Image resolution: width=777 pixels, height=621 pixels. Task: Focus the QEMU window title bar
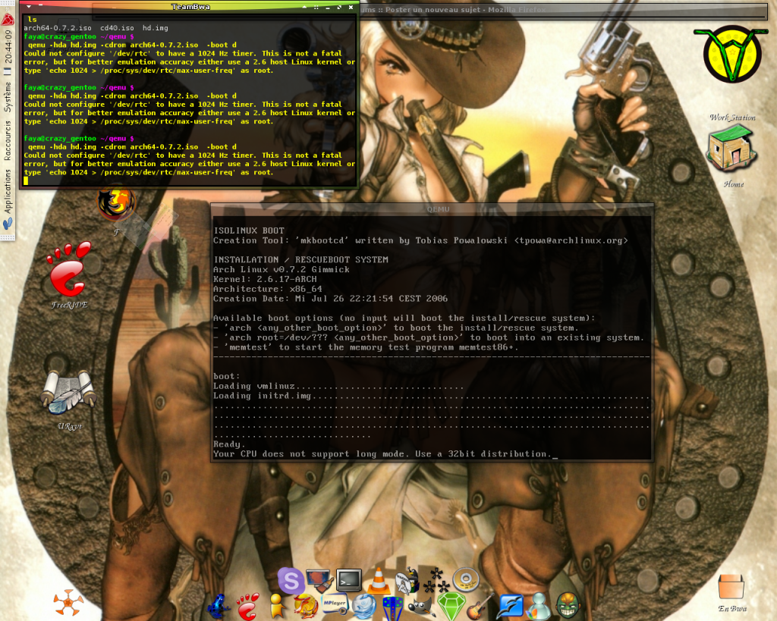(x=431, y=209)
